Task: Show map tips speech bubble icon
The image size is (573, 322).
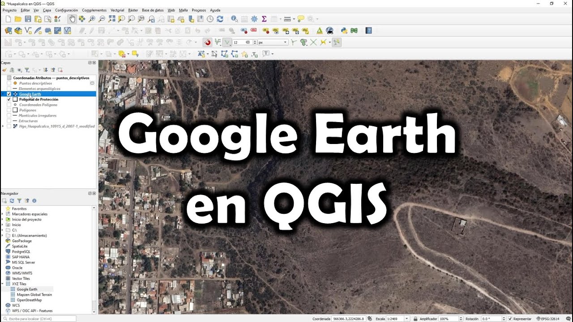Action: [301, 19]
